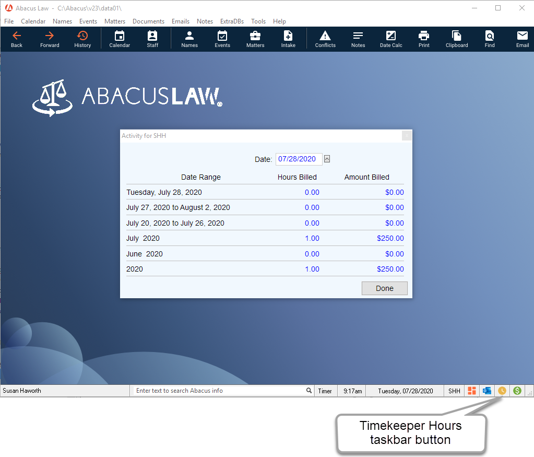534x457 pixels.
Task: Open the Calendar menu
Action: (x=33, y=21)
